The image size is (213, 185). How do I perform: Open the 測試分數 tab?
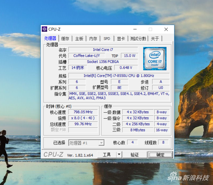tap(138, 39)
